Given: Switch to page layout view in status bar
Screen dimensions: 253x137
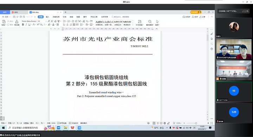Looking at the screenshot, I should coord(154,123).
